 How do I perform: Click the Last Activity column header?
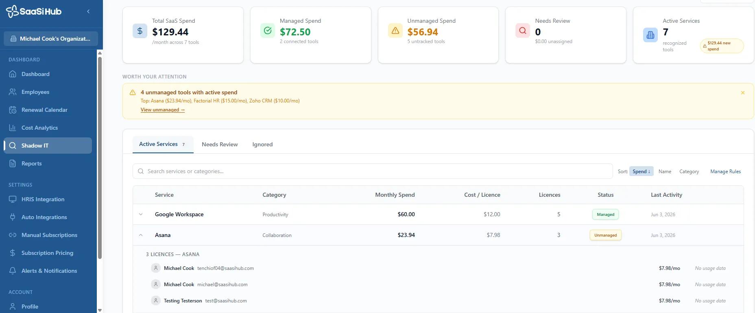(x=666, y=195)
